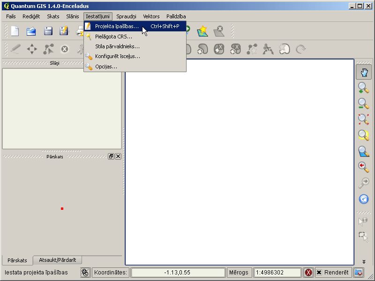Open the Skats menu
This screenshot has width=375, height=281.
53,16
